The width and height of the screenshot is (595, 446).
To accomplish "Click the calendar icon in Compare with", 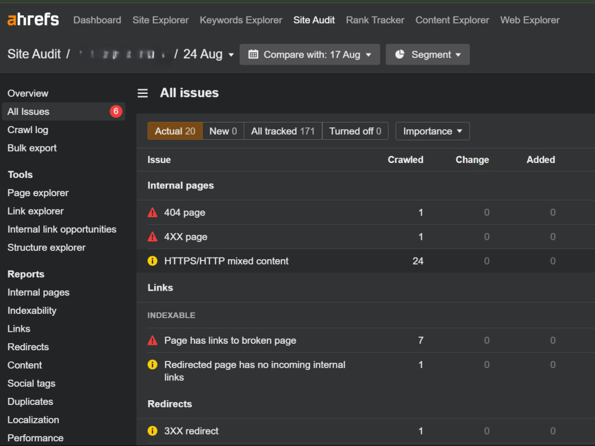I will (x=253, y=54).
